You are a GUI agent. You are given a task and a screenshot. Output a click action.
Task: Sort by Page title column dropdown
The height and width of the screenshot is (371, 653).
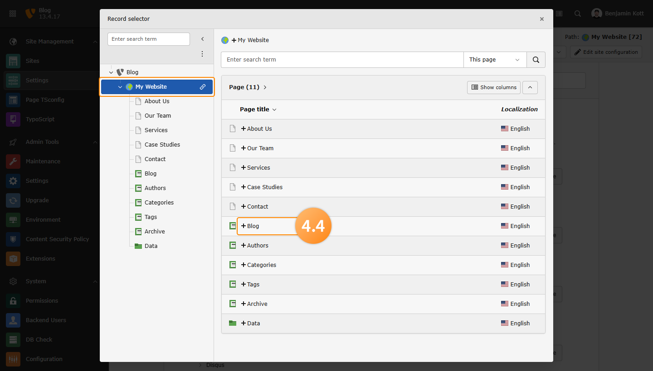pos(258,109)
